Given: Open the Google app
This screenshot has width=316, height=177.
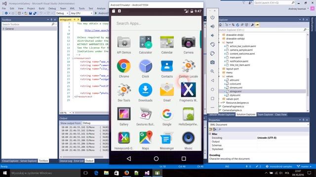Looking at the screenshot, I should [x=167, y=117].
